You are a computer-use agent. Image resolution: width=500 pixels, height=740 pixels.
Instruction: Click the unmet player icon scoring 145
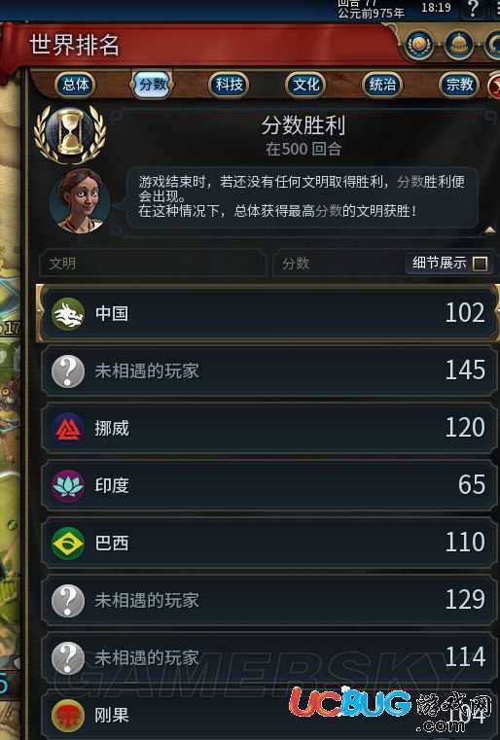click(68, 371)
